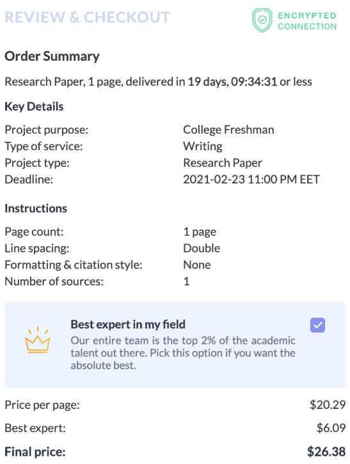The height and width of the screenshot is (464, 350).
Task: Click the Order Summary heading
Action: click(52, 56)
